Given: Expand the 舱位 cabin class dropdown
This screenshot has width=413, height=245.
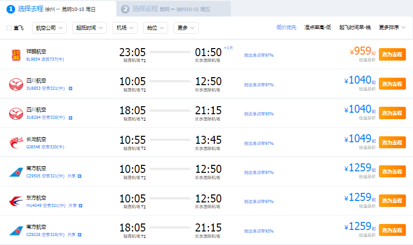Looking at the screenshot, I should pyautogui.click(x=156, y=28).
